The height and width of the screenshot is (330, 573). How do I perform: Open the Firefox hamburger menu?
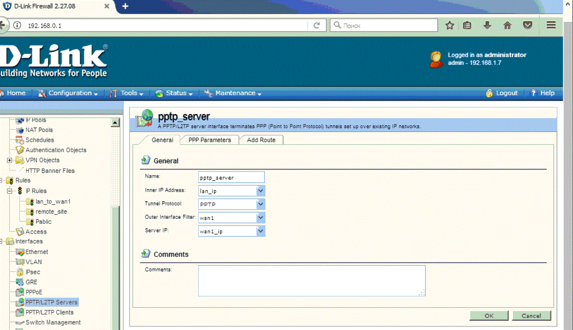551,26
